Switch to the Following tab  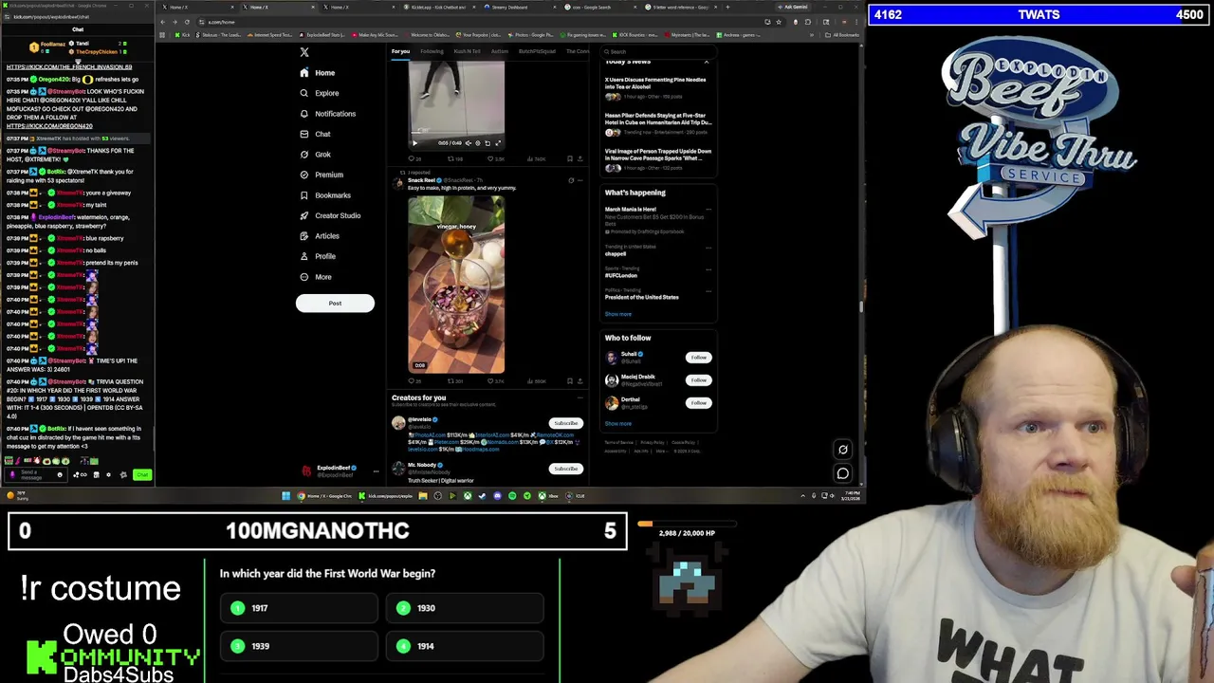[x=432, y=51]
